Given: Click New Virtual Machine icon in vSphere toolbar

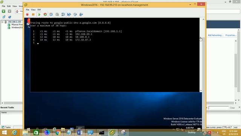Looking at the screenshot, I should tap(4, 17).
